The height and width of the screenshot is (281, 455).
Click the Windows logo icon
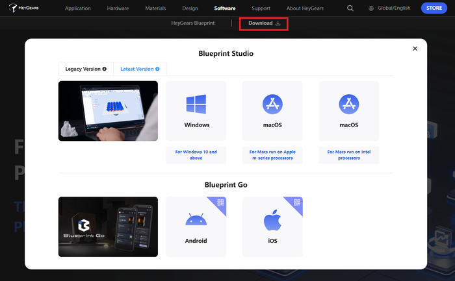click(196, 104)
